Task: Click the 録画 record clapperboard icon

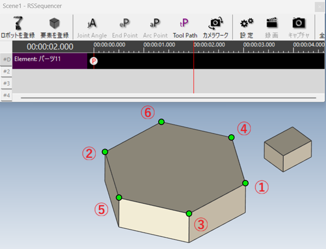Action: click(272, 23)
